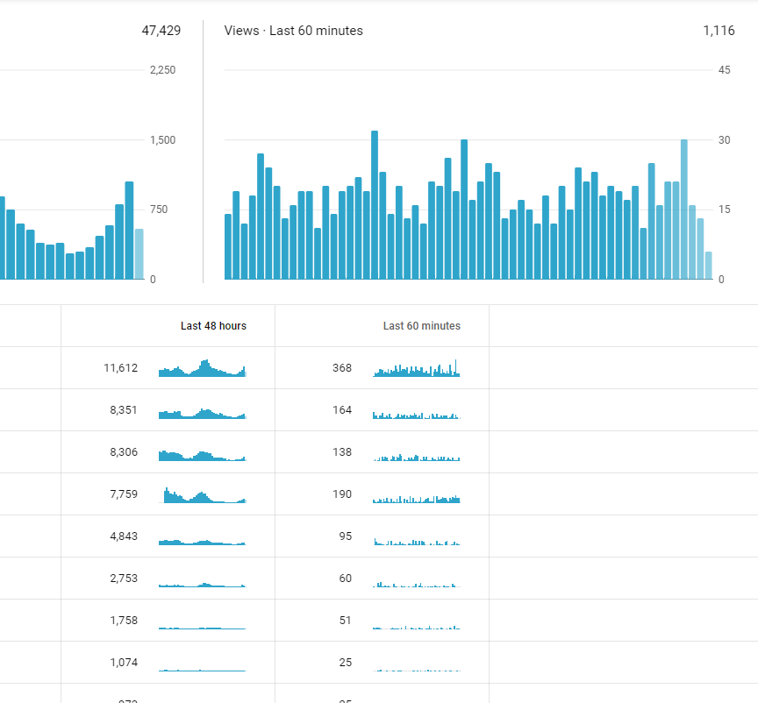Open the 60-minute sparkline in the 51 row

click(417, 628)
